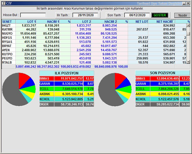Click the CIY window icon in title bar
The width and height of the screenshot is (192, 154).
pos(3,3)
